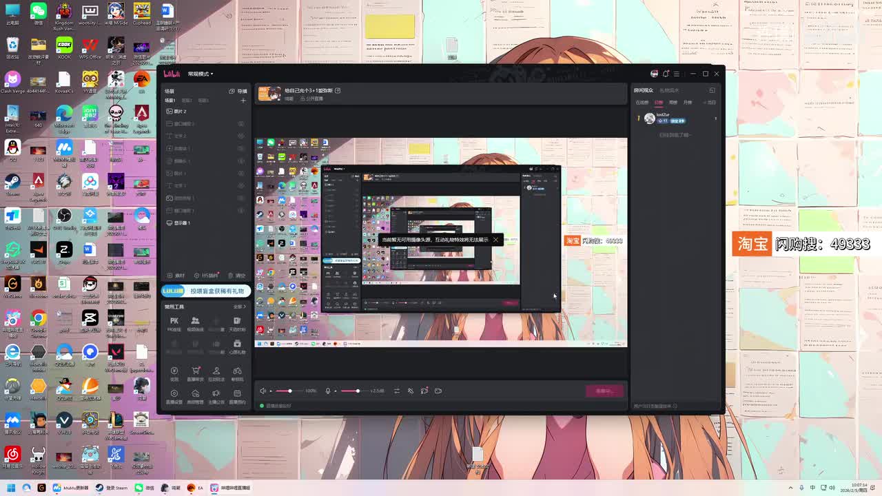Open the H5插件 button
The height and width of the screenshot is (496, 882).
click(206, 276)
